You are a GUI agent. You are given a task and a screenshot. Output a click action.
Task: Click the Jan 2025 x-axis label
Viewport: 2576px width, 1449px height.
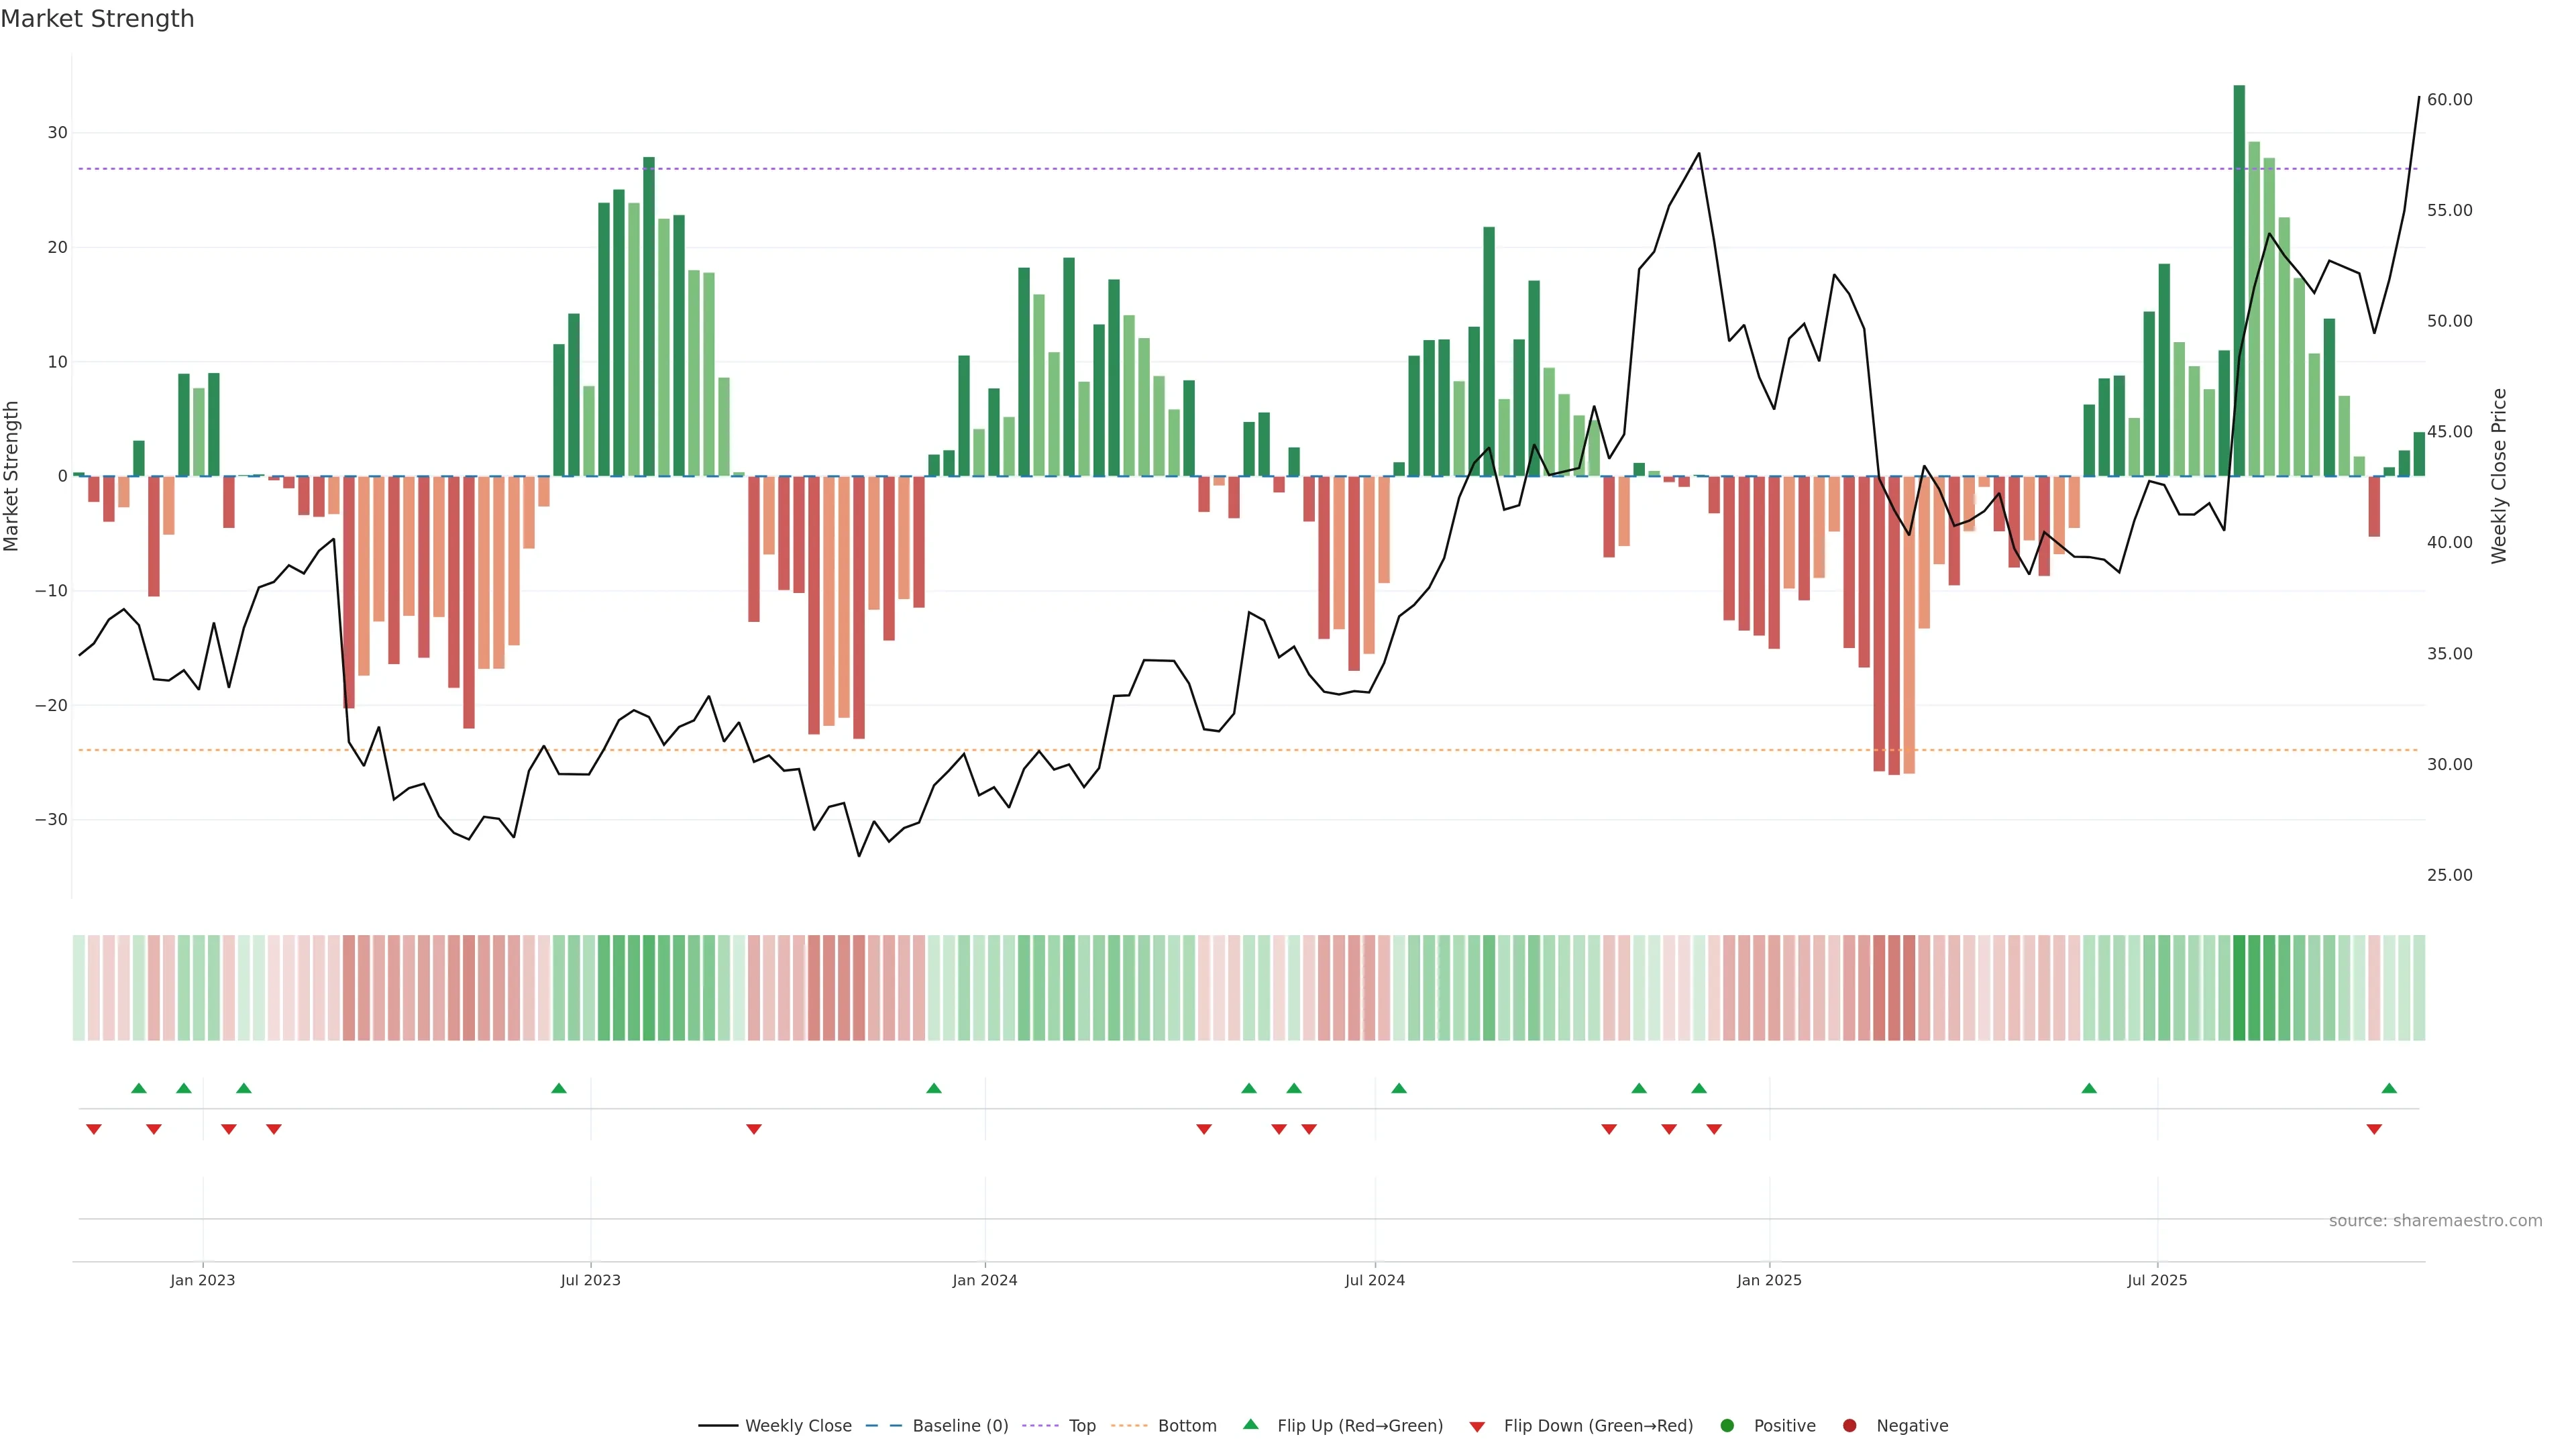coord(1769,1280)
